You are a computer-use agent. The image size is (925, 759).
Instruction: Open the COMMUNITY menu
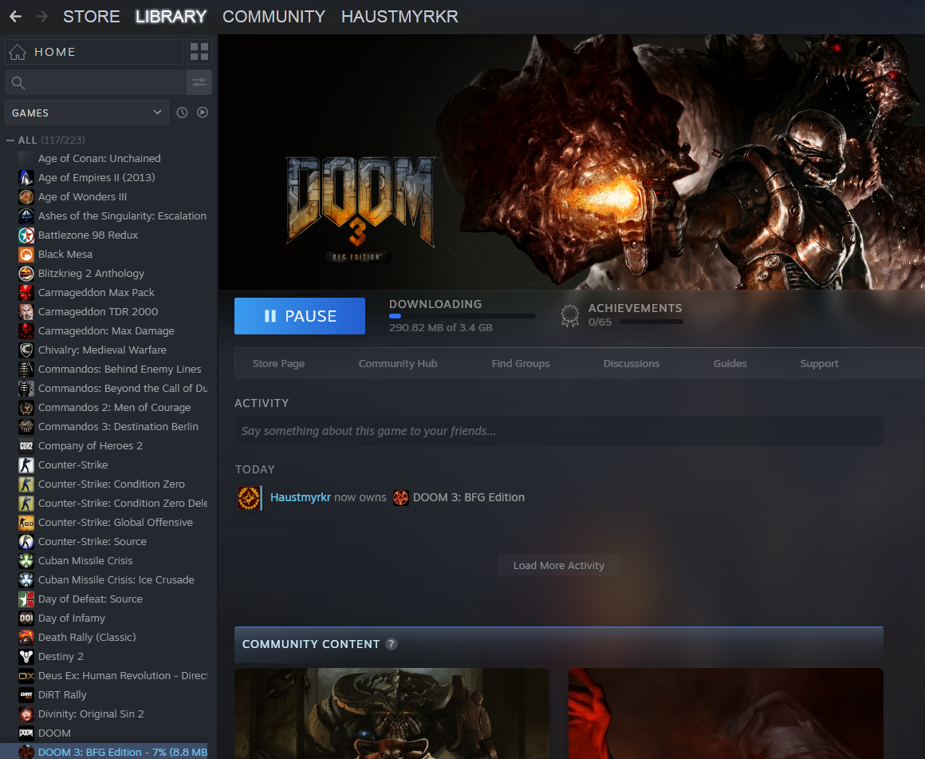click(x=274, y=17)
